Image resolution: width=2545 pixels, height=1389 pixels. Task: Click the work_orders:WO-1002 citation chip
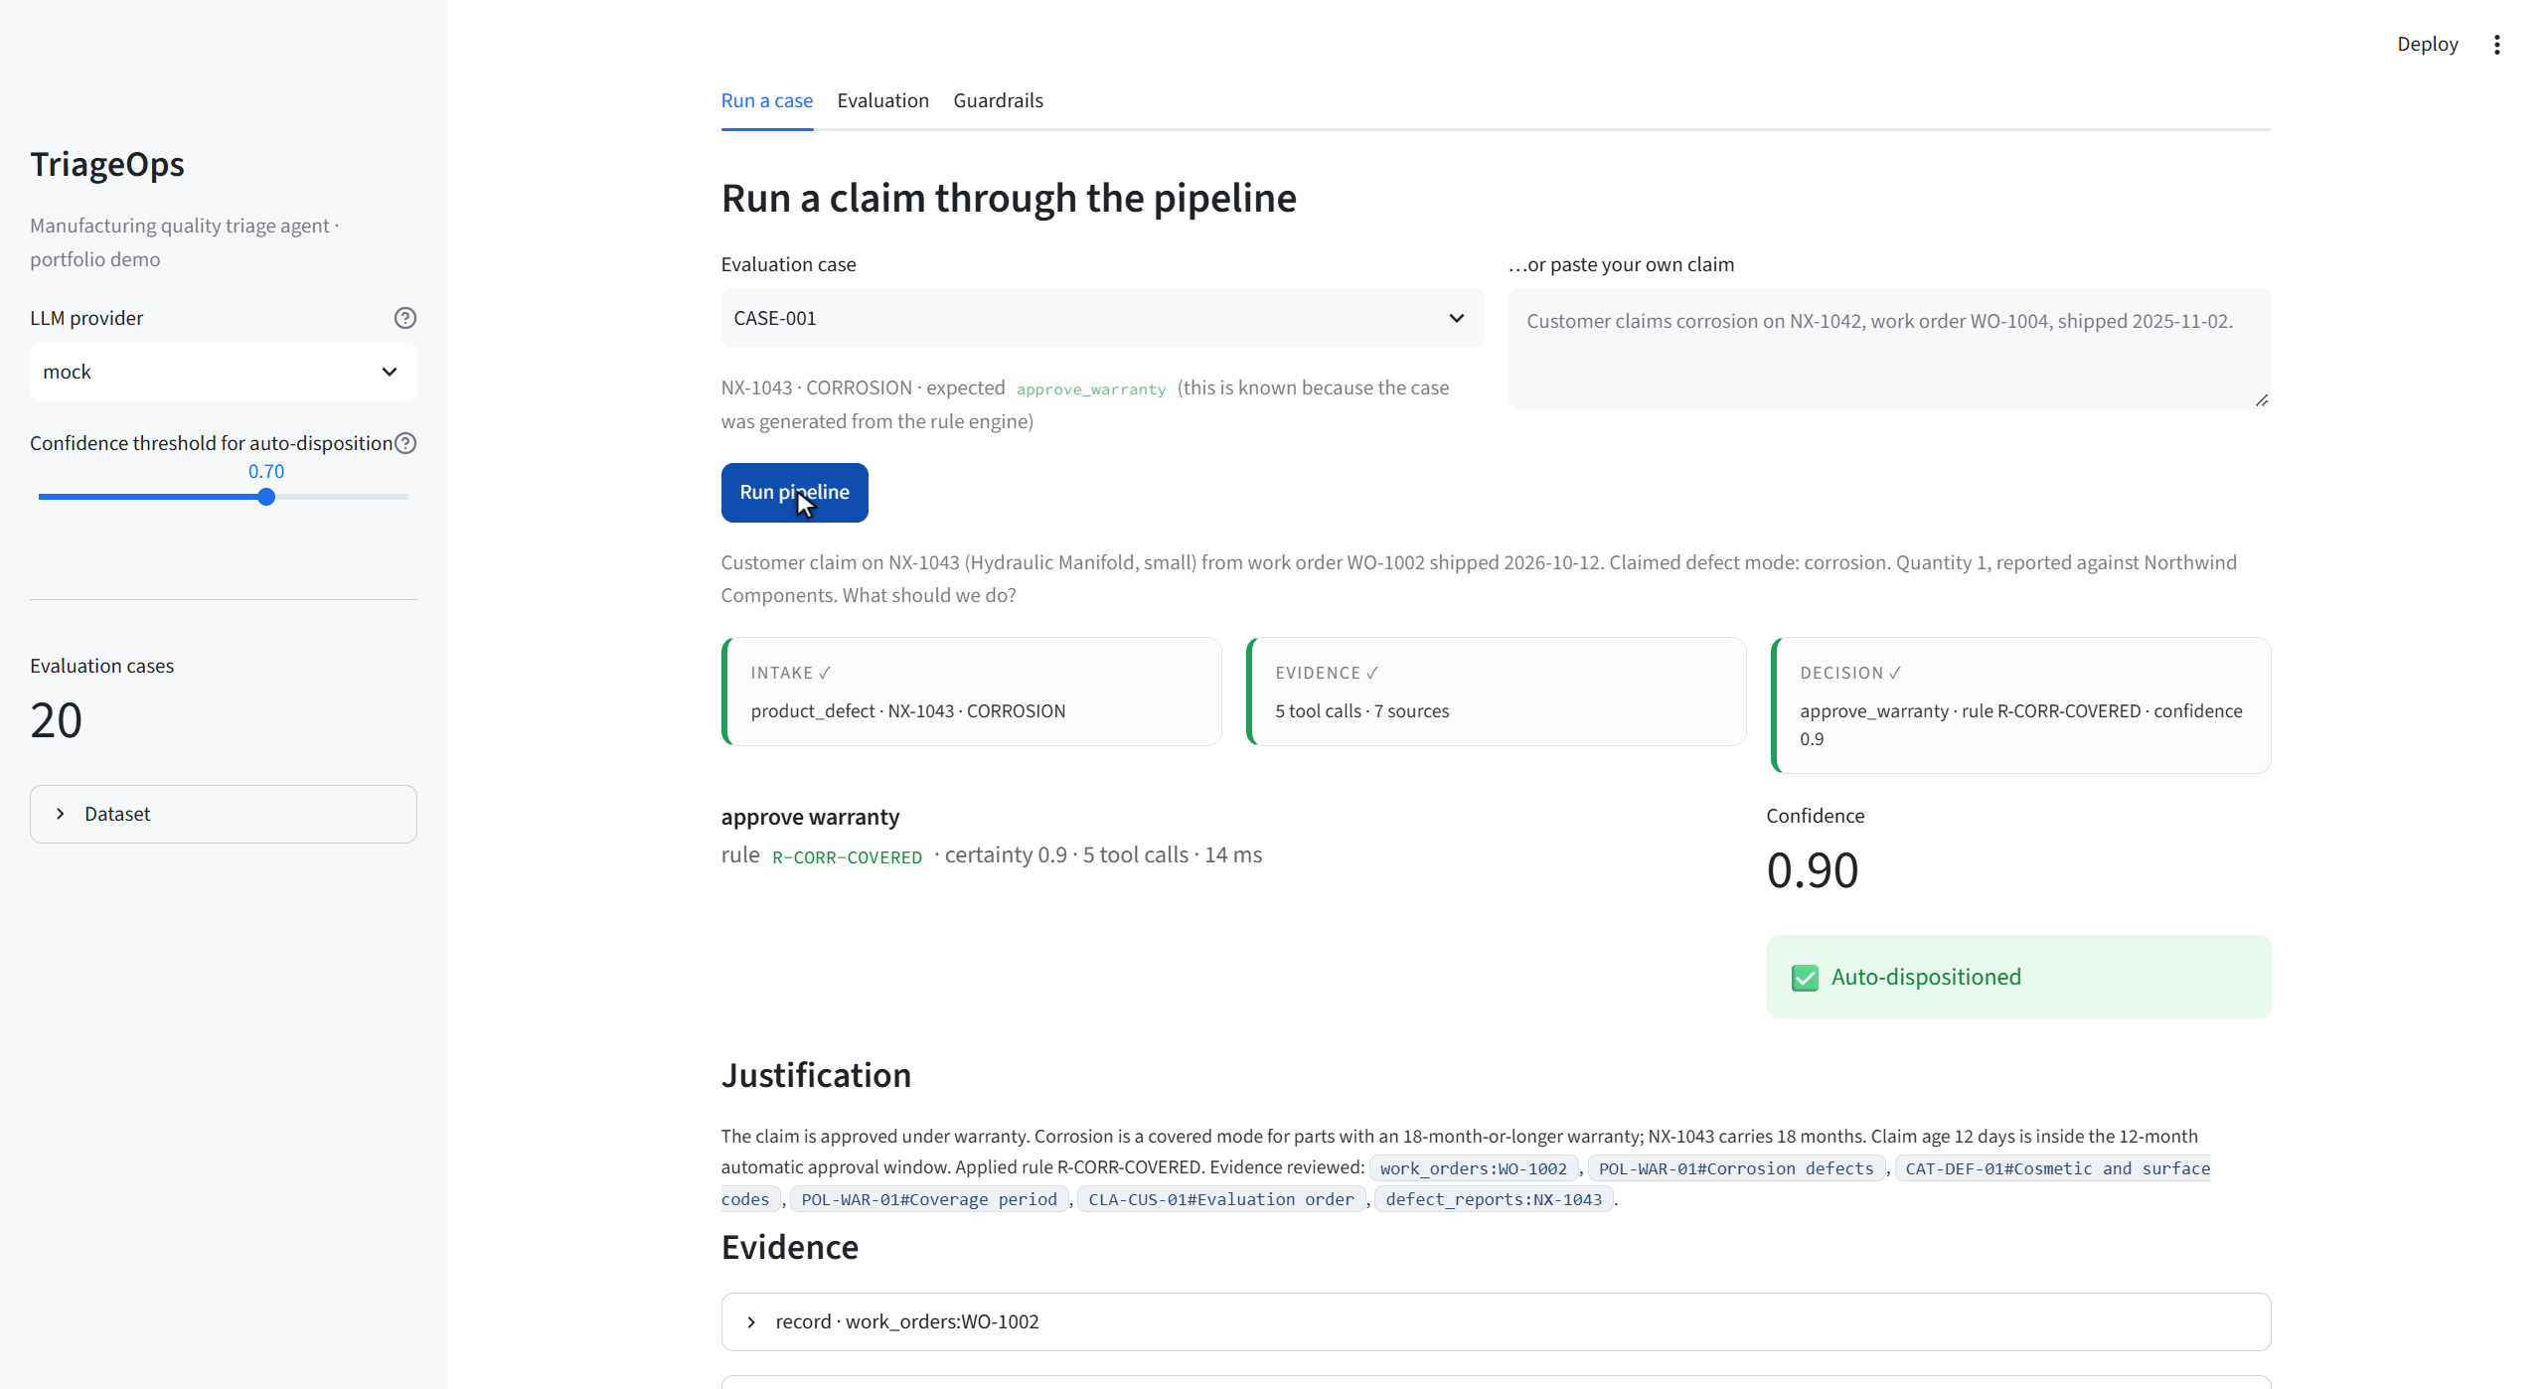[x=1473, y=1168]
